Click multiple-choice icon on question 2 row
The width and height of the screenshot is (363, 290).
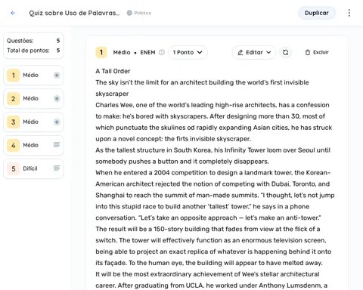click(x=57, y=99)
